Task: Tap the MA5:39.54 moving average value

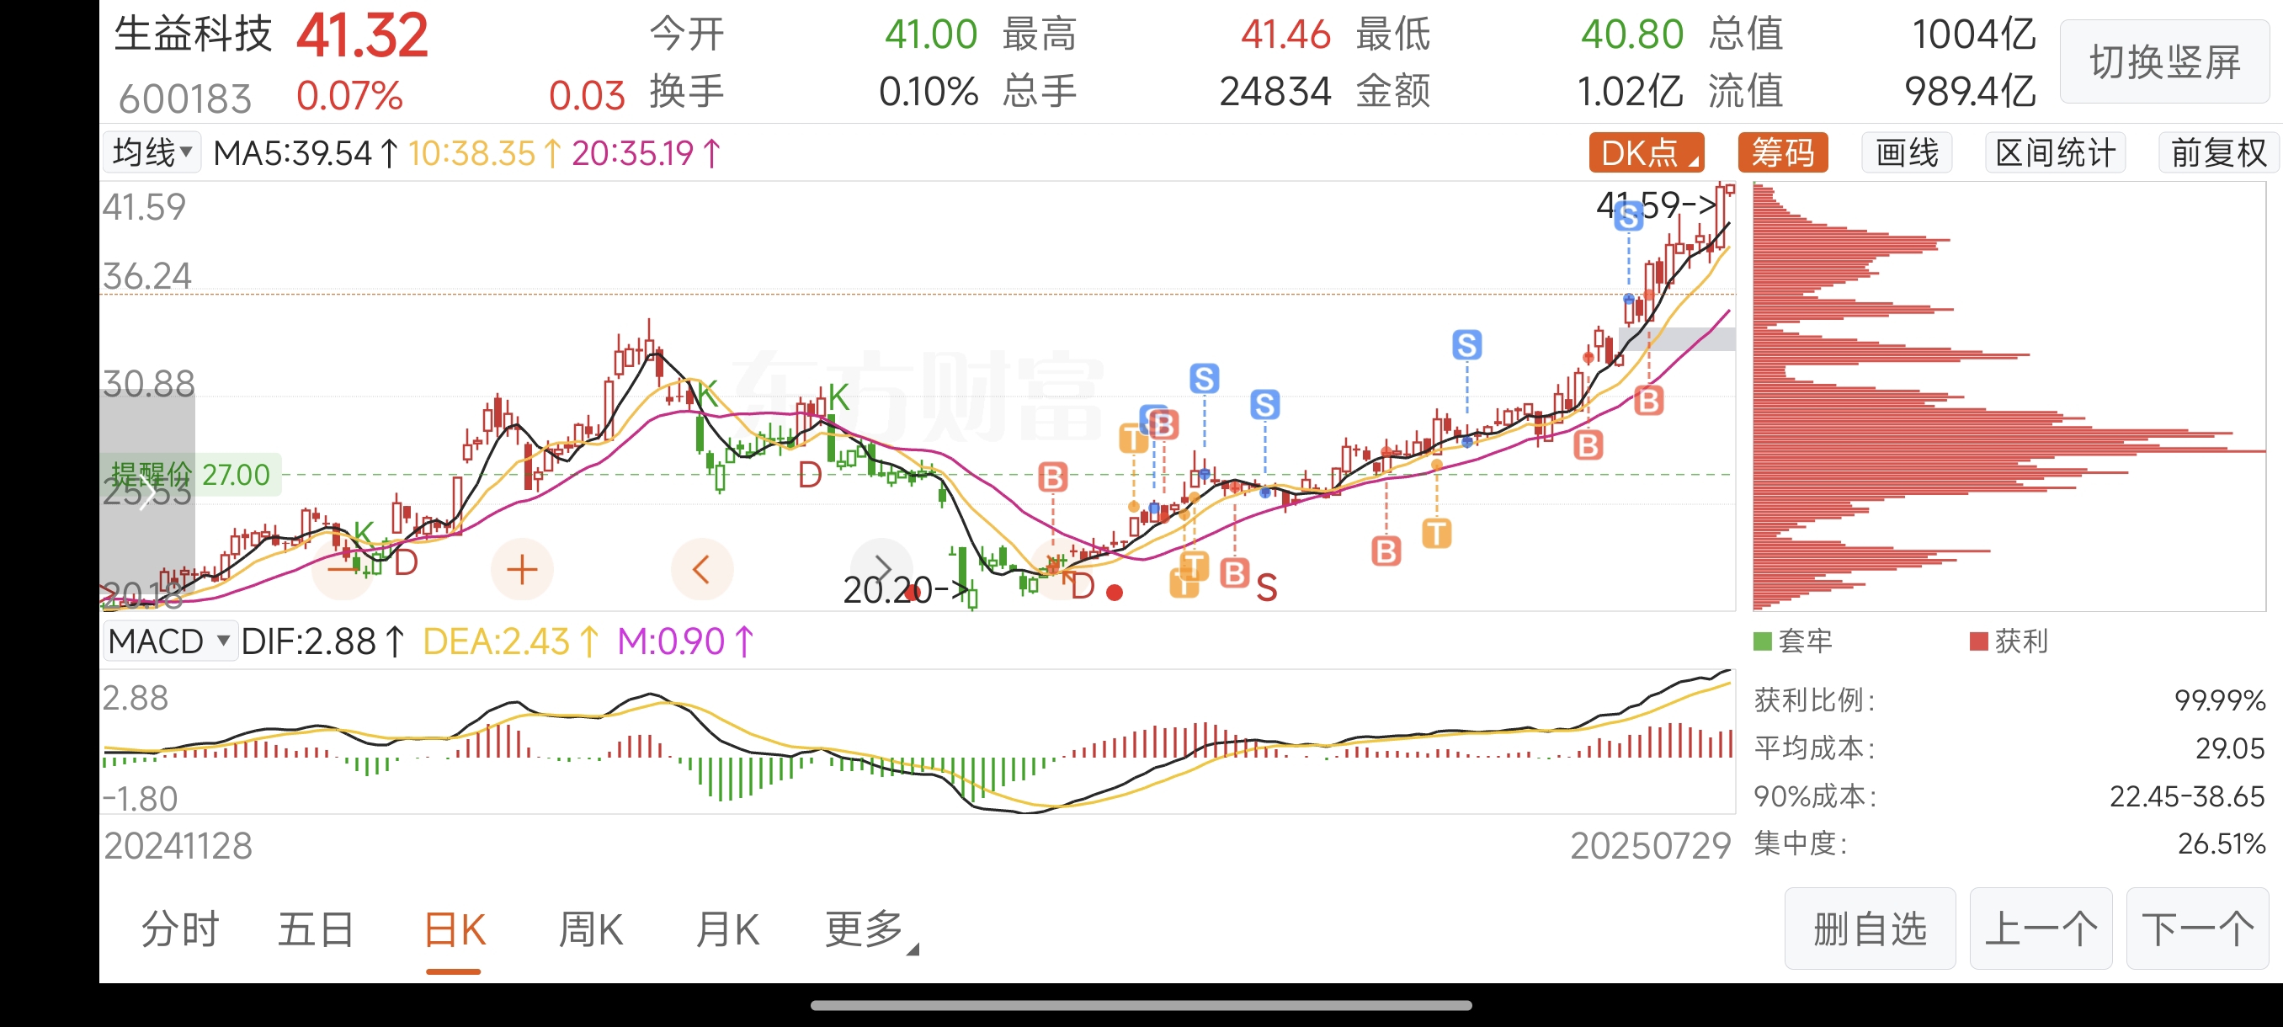Action: [306, 153]
